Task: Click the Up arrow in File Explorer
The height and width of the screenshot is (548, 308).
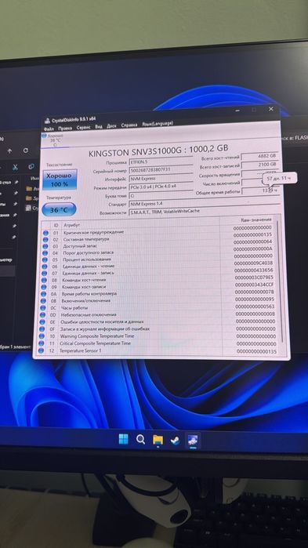Action: [9, 151]
